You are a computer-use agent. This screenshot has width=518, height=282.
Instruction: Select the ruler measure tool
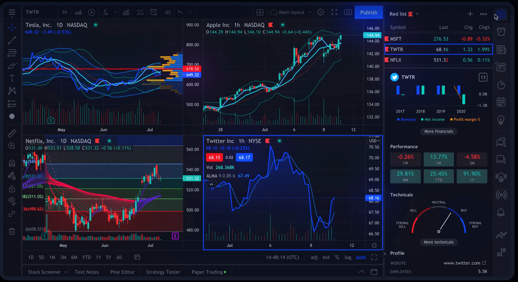pyautogui.click(x=12, y=133)
